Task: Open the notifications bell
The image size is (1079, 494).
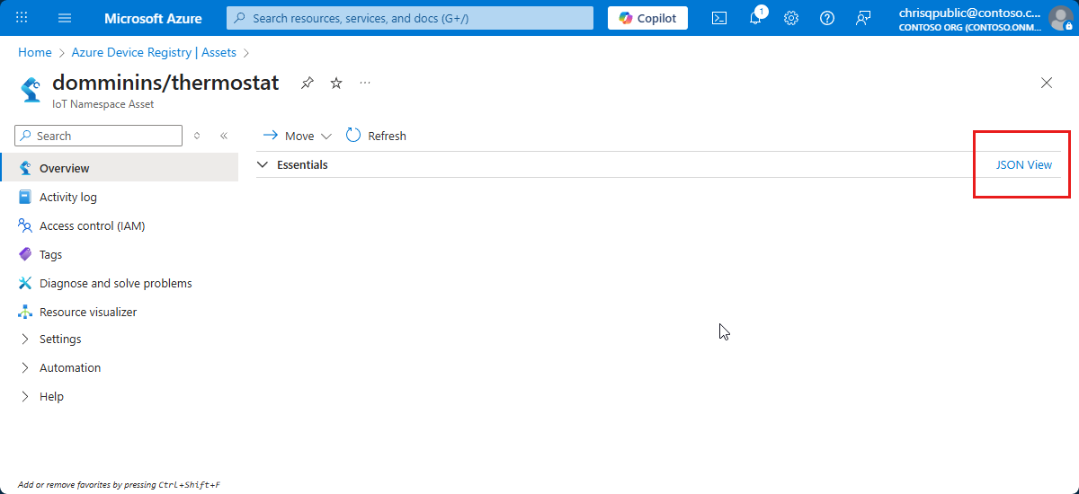Action: click(755, 18)
